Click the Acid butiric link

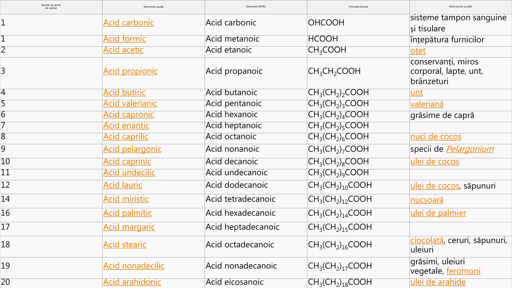(x=124, y=92)
